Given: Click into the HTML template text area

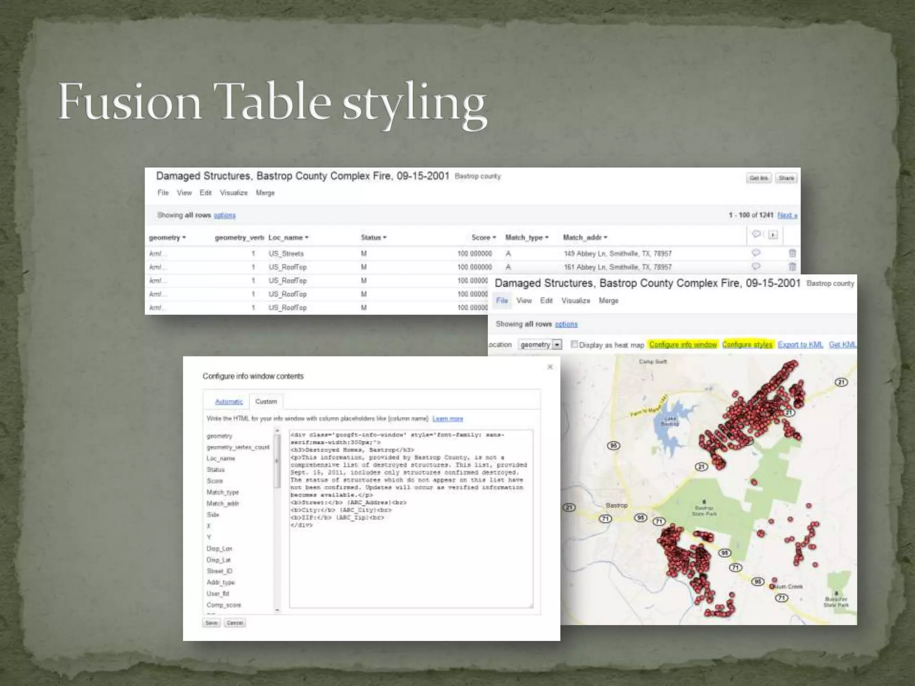Looking at the screenshot, I should pyautogui.click(x=411, y=518).
